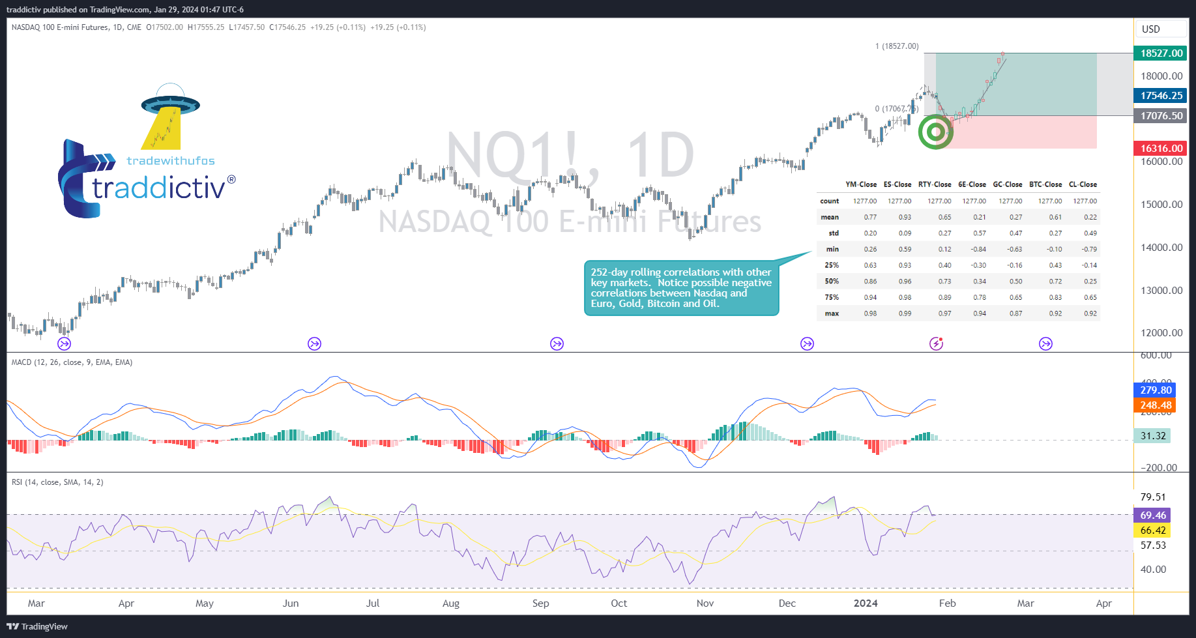Select the red 16316.00 stop price label
The width and height of the screenshot is (1196, 638).
click(1161, 149)
